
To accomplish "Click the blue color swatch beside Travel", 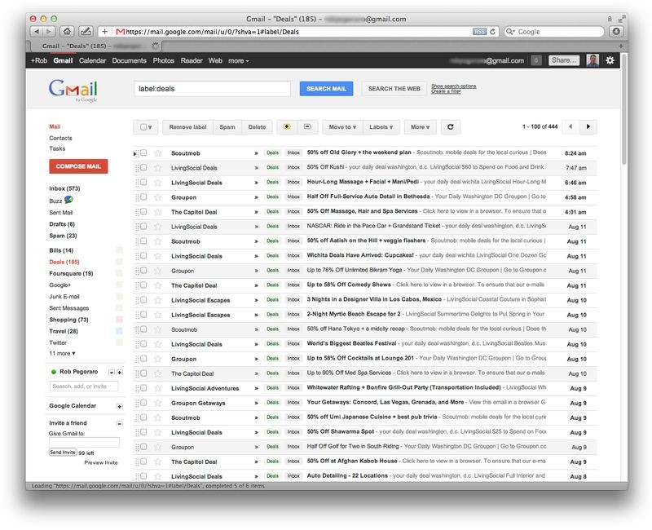I will coord(119,331).
